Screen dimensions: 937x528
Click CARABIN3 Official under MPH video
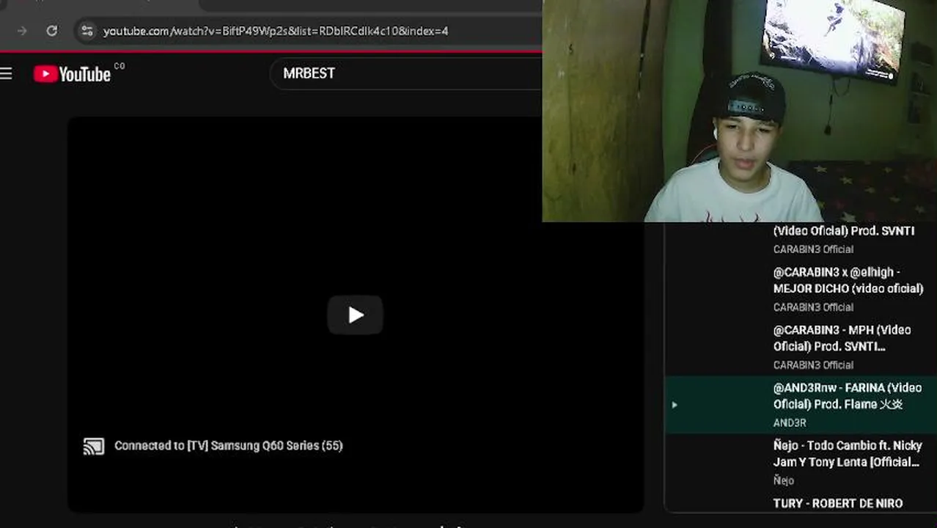(813, 365)
